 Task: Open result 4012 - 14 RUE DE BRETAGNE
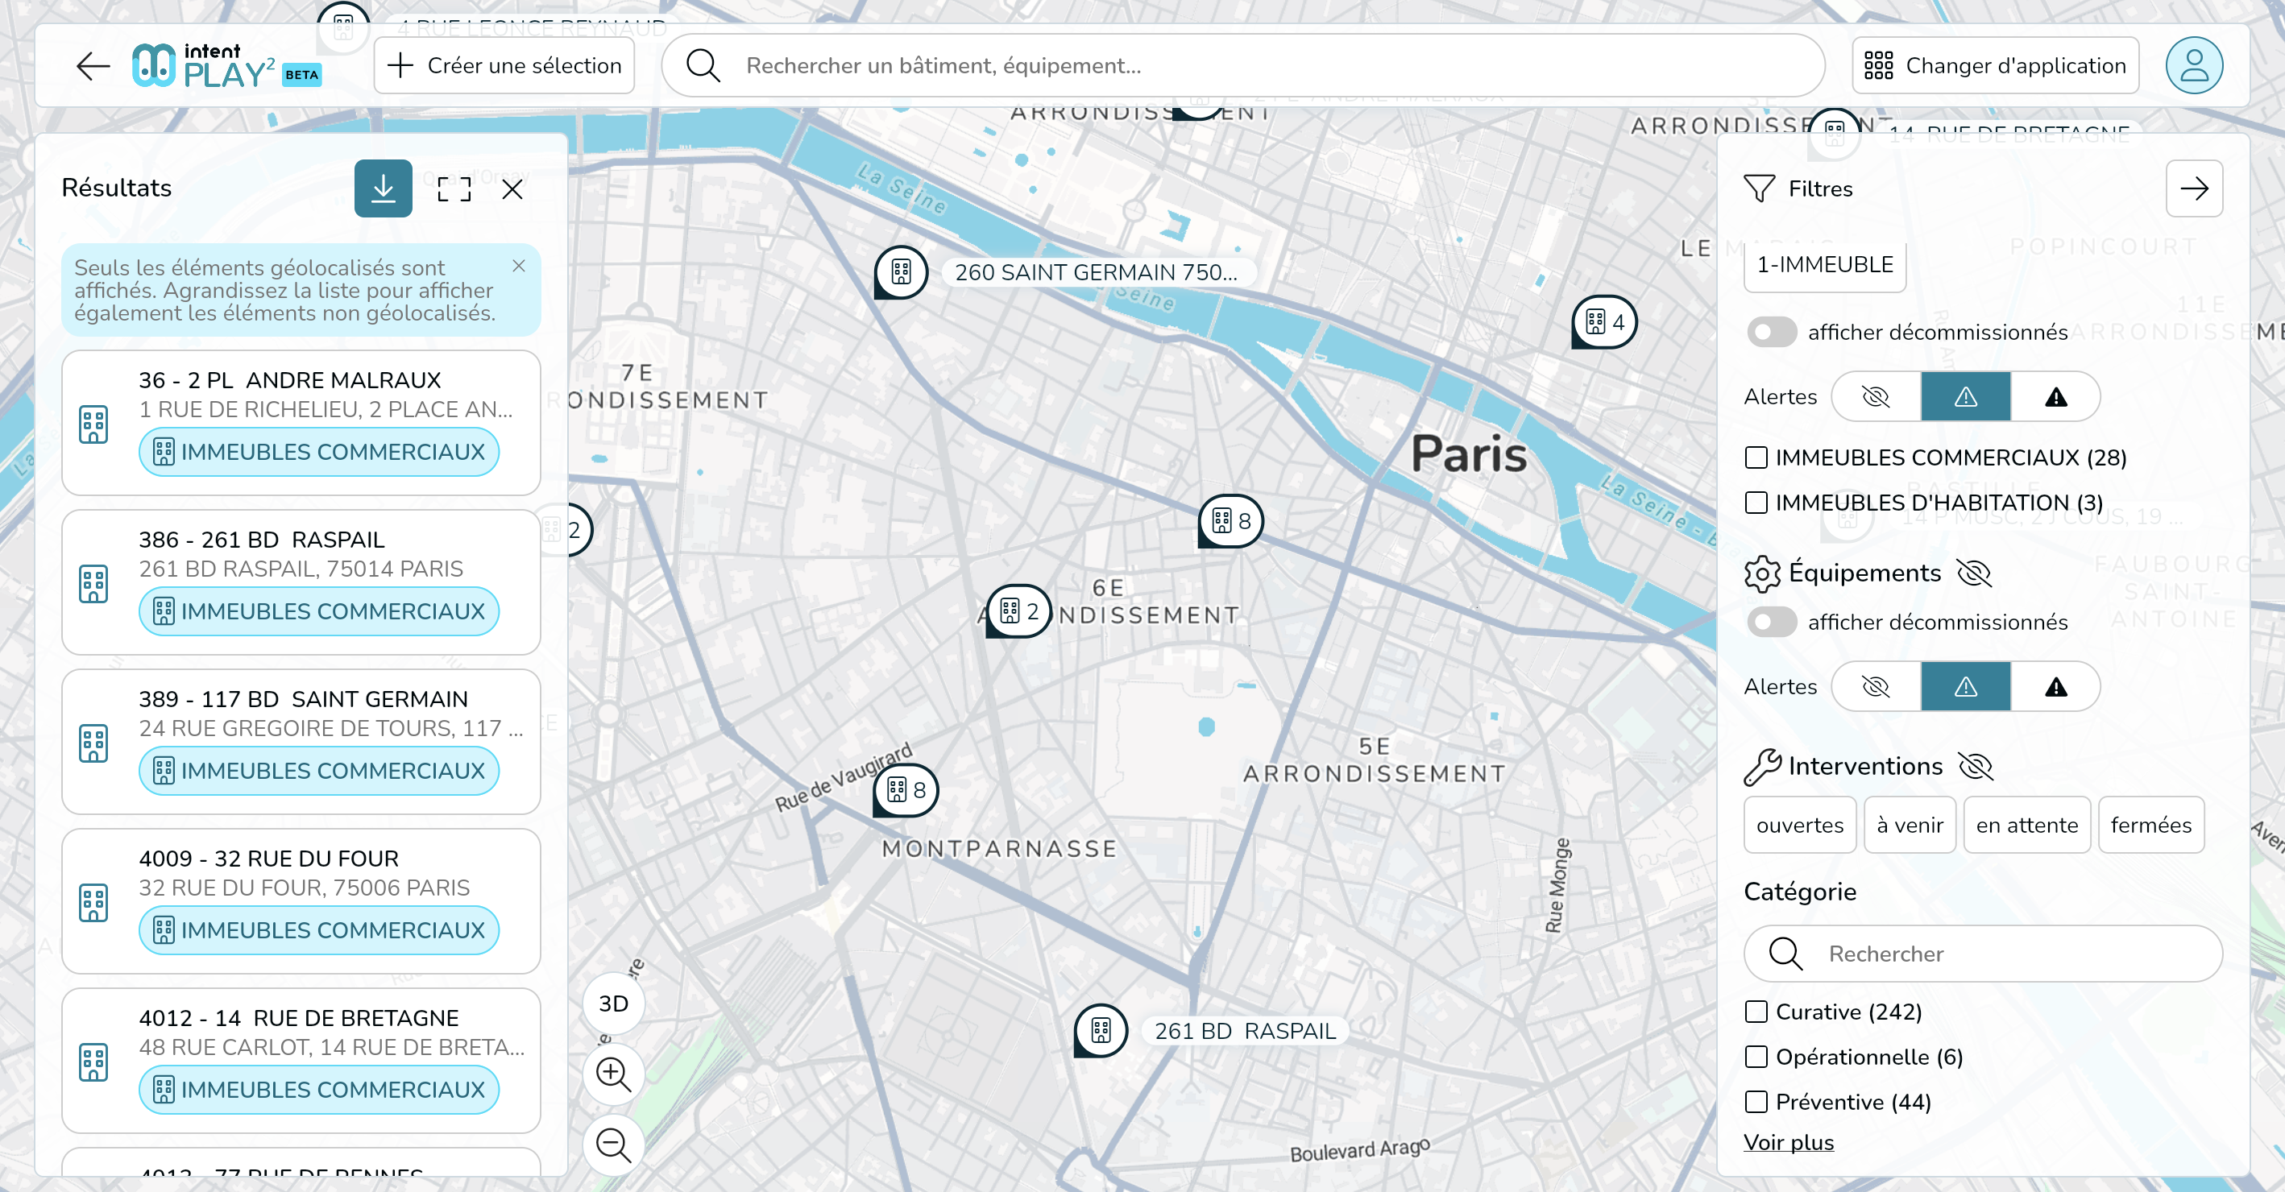point(301,1061)
